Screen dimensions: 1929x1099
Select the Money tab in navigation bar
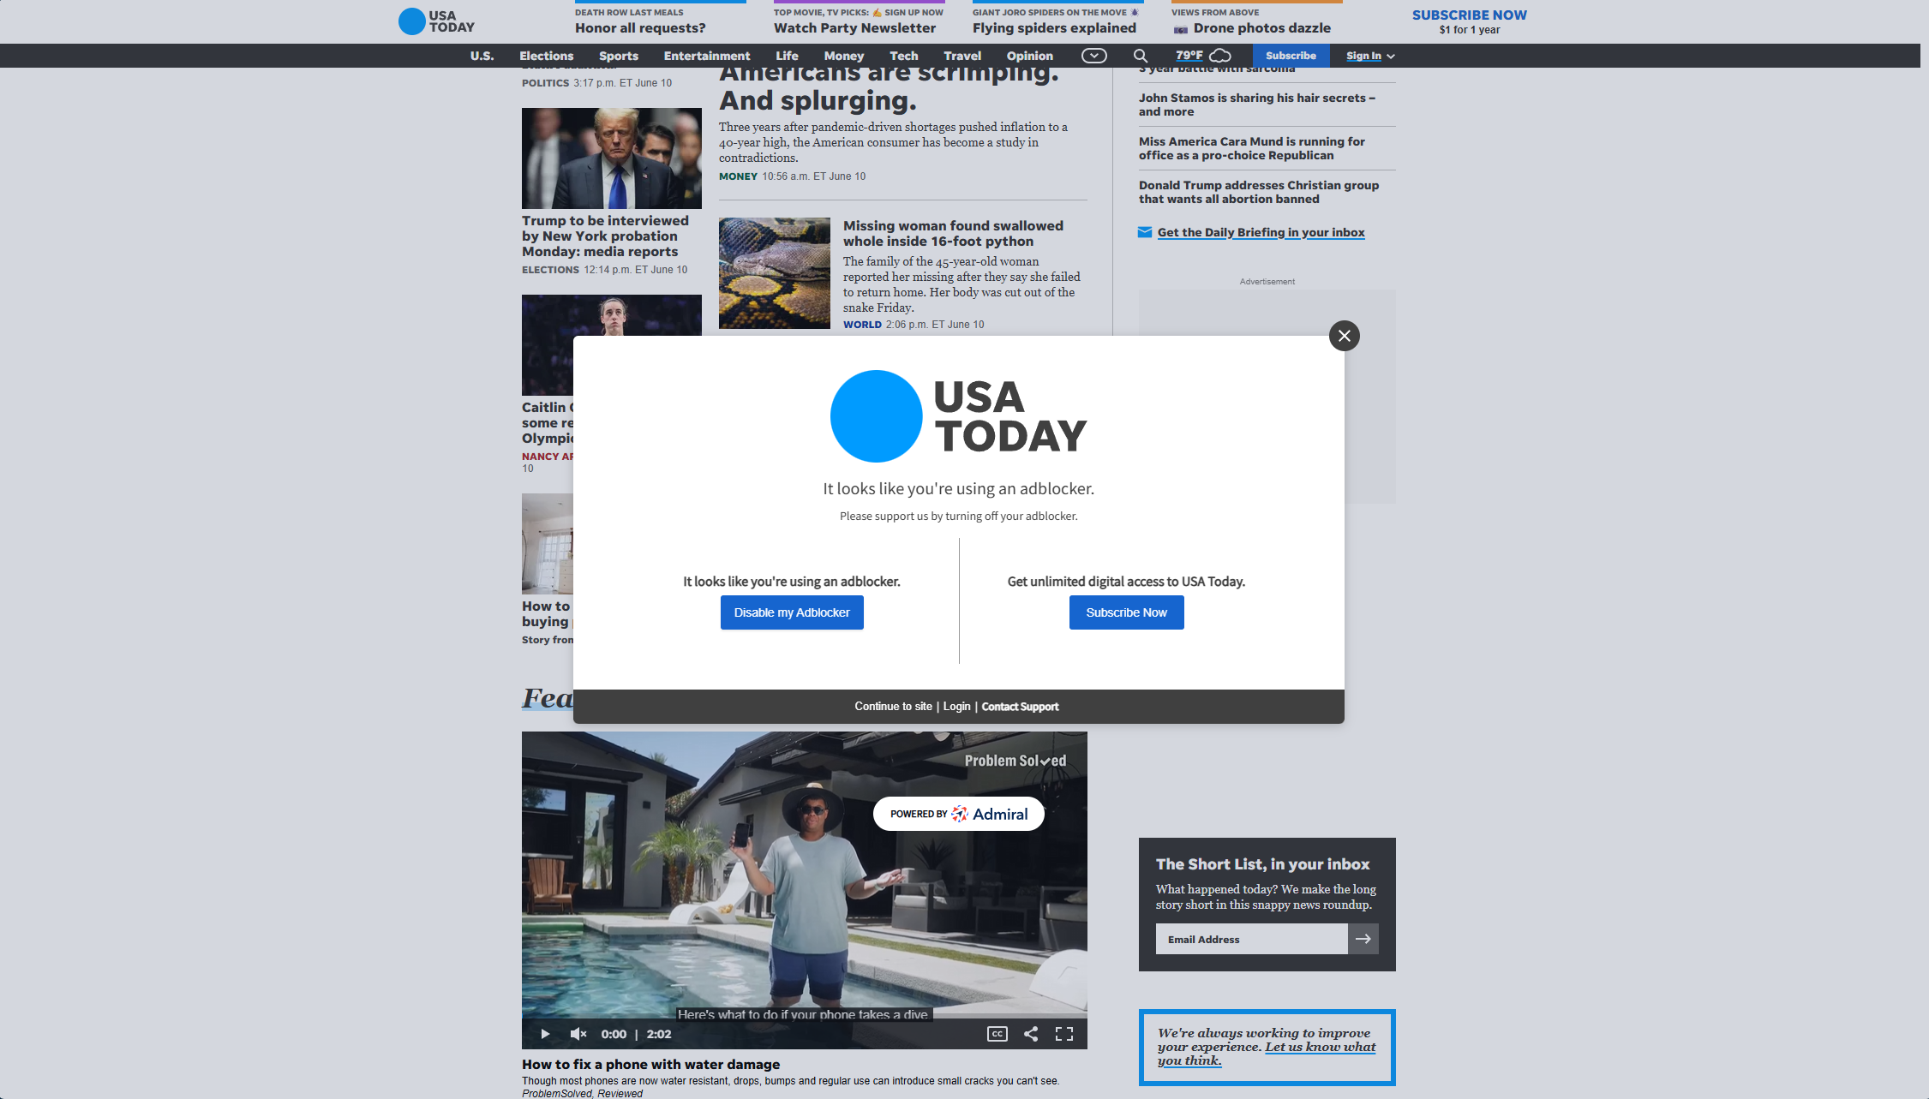[x=842, y=56]
